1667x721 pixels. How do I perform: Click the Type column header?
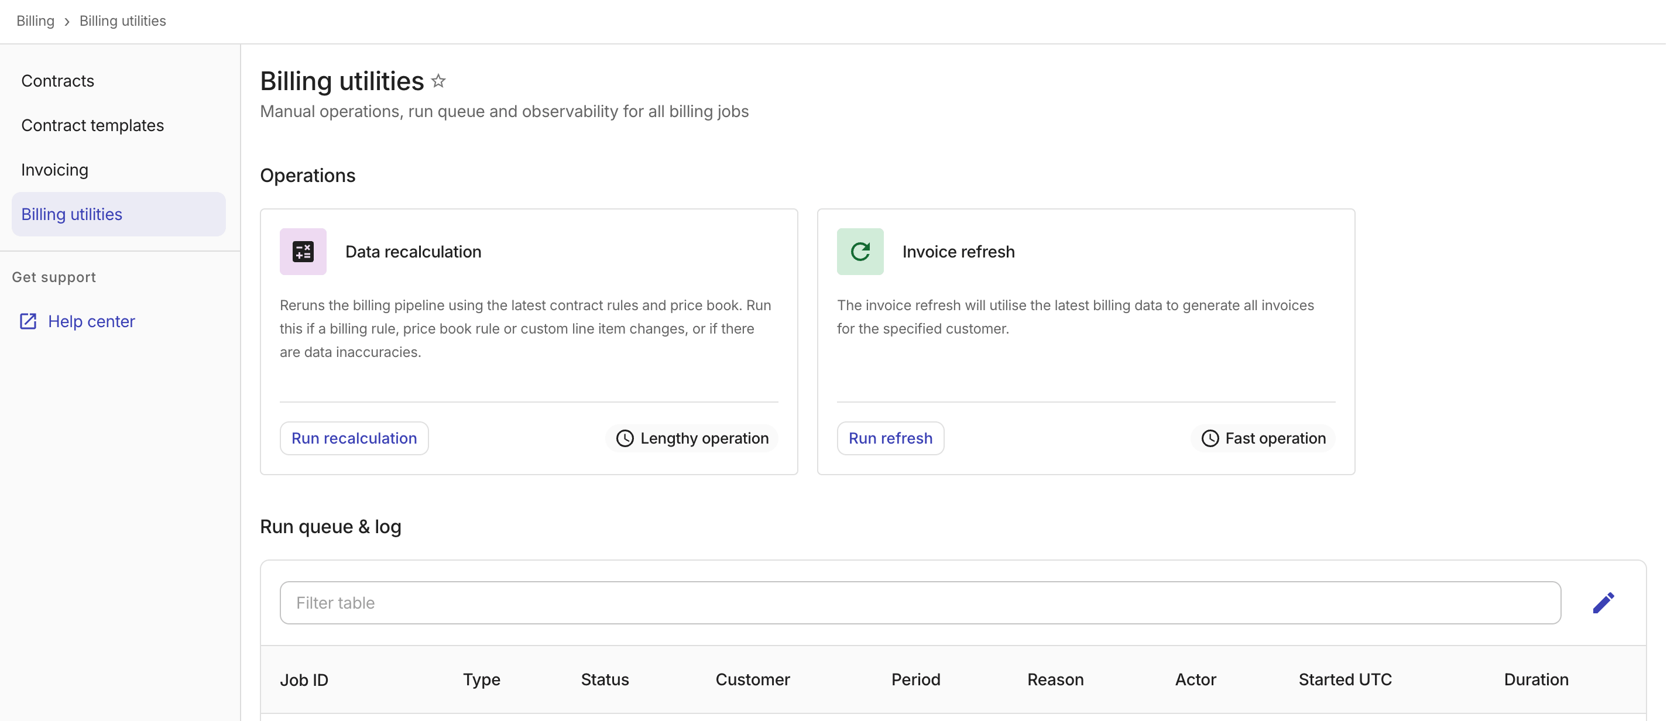coord(482,679)
